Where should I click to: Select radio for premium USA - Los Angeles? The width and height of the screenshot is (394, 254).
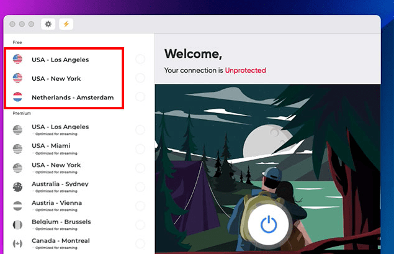tap(140, 130)
